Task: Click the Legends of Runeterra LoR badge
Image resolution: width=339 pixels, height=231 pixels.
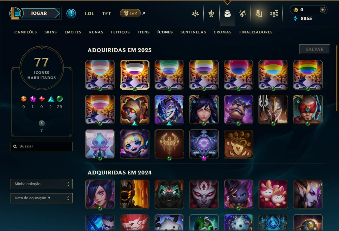Action: [x=130, y=13]
